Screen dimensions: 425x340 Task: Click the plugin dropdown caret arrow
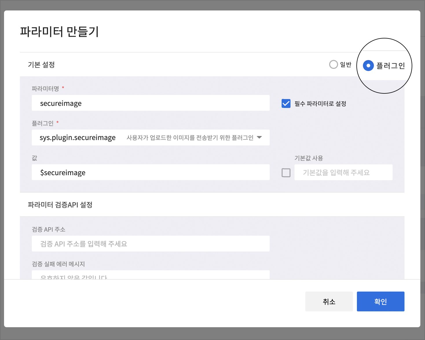259,137
